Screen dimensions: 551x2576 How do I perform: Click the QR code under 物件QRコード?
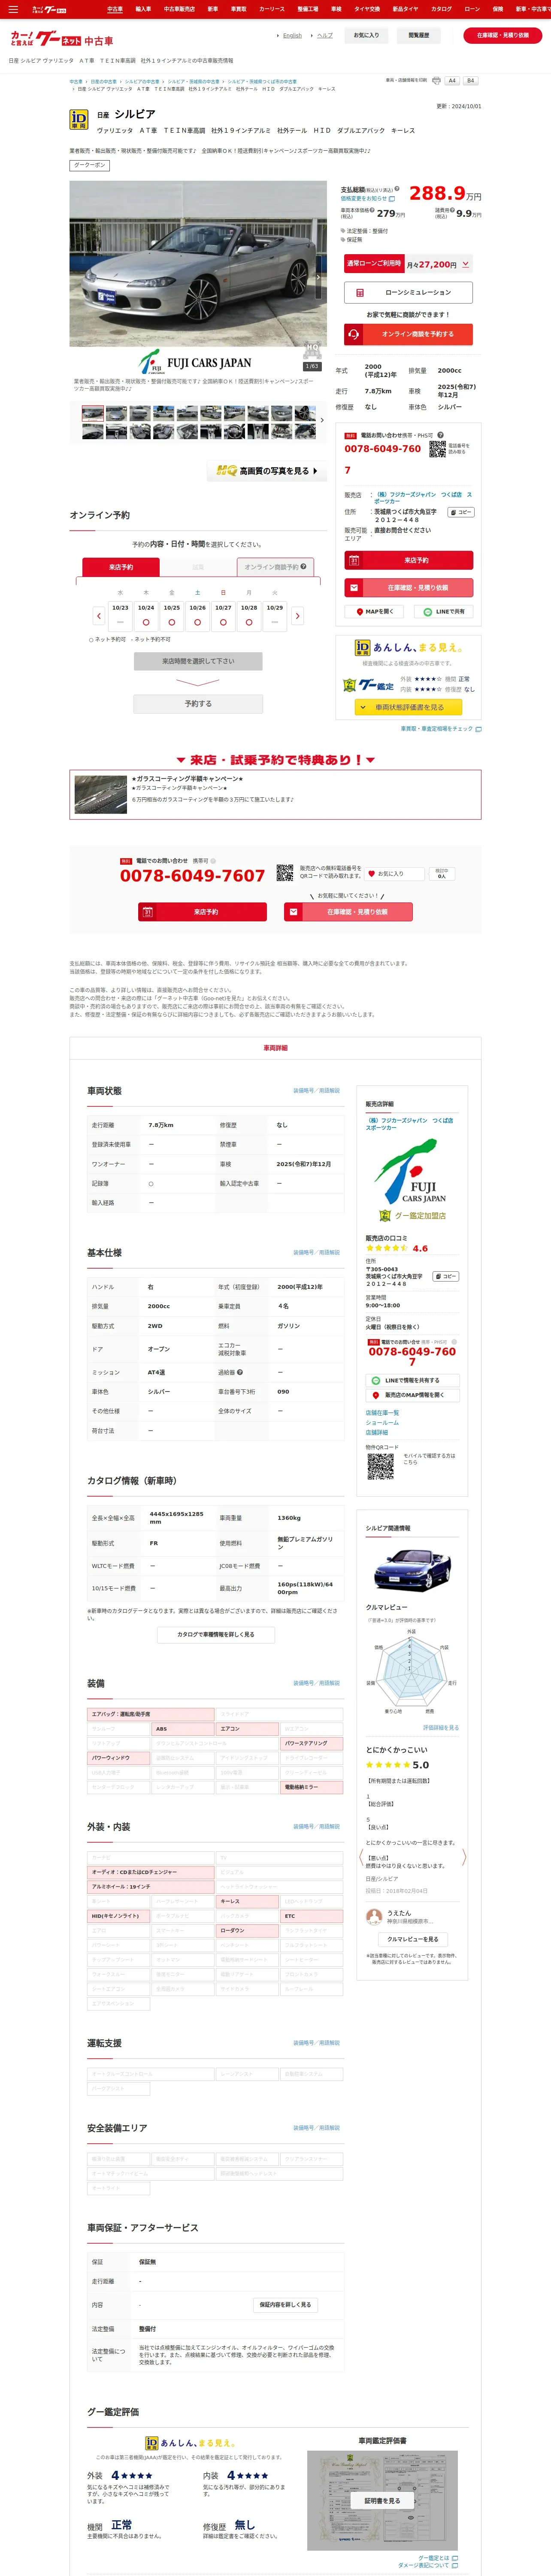pos(380,1466)
